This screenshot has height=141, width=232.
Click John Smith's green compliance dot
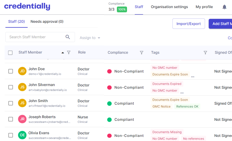pos(109,104)
